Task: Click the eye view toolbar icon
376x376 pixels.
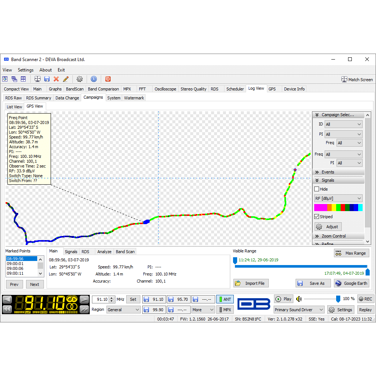Action: [5, 79]
